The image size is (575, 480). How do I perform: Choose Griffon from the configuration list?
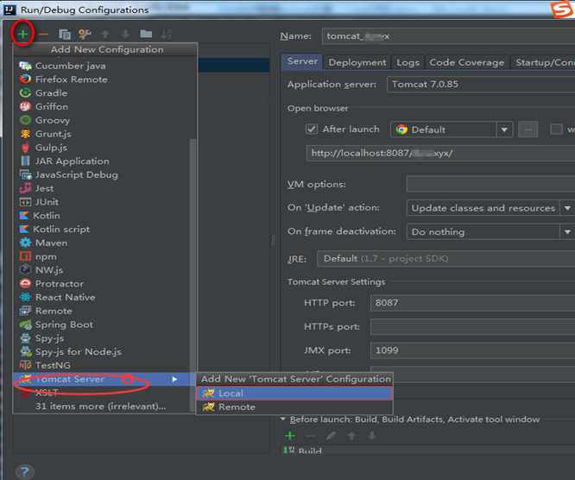coord(104,106)
